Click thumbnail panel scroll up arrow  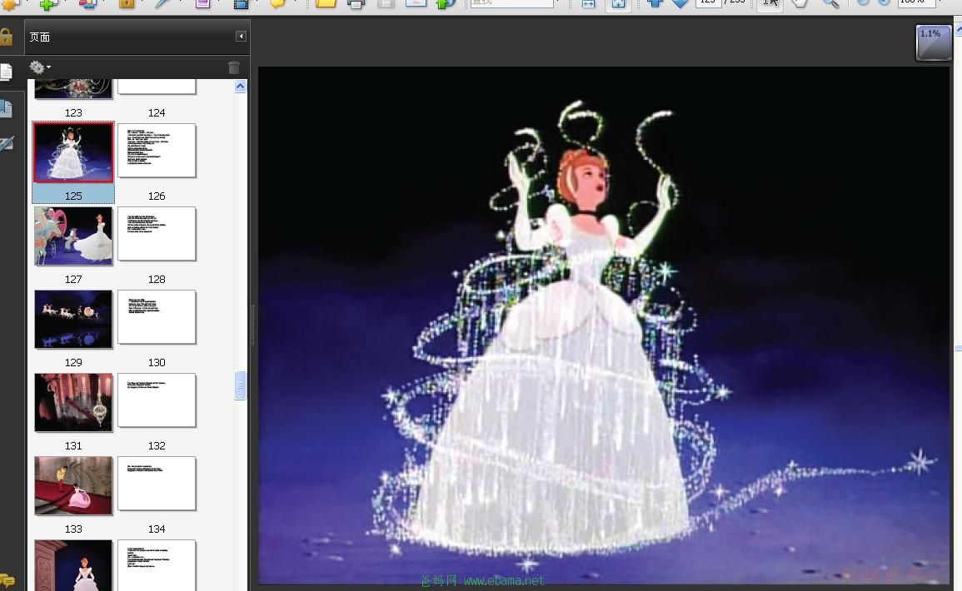pos(241,86)
